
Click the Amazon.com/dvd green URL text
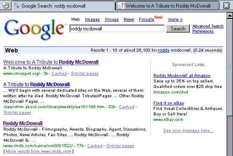[x=171, y=92]
